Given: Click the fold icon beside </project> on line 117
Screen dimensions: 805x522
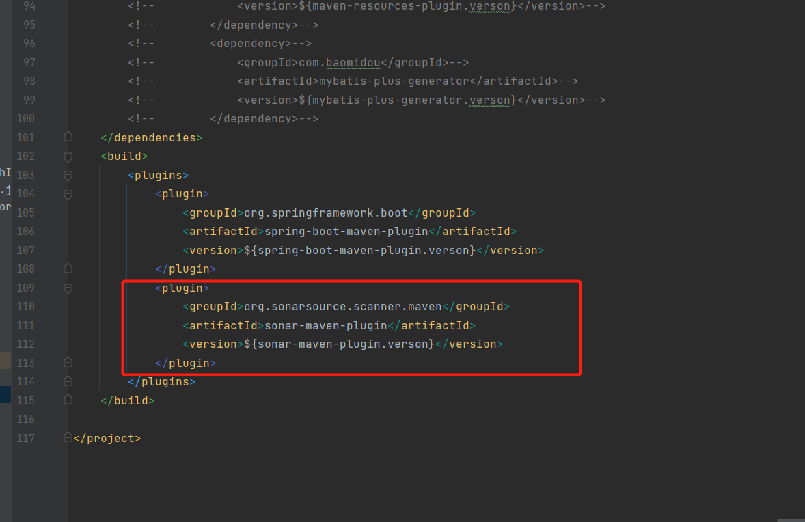Looking at the screenshot, I should [x=68, y=437].
